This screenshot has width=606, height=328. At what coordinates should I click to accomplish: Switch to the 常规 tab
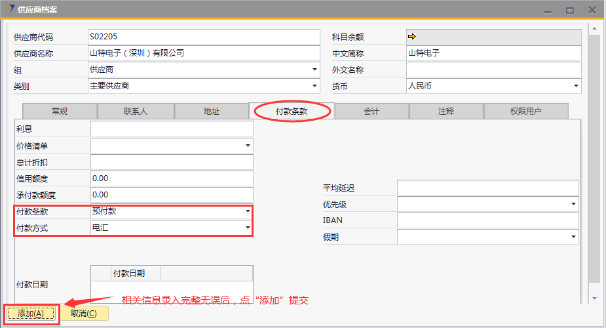pyautogui.click(x=60, y=112)
